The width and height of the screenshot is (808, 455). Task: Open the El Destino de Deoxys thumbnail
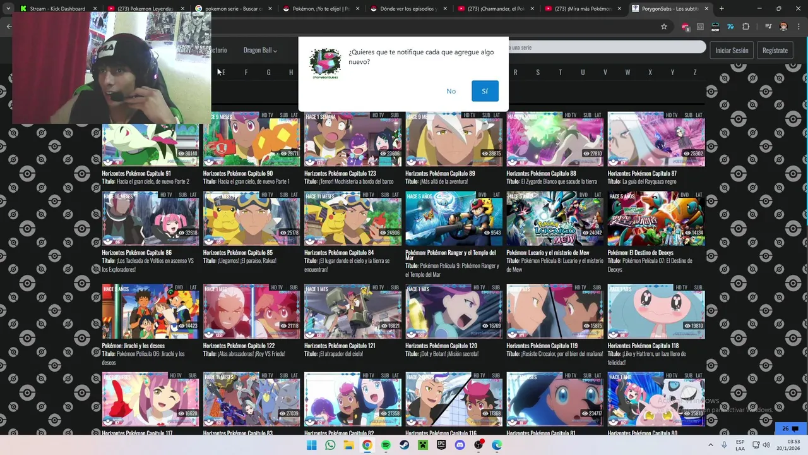point(656,219)
